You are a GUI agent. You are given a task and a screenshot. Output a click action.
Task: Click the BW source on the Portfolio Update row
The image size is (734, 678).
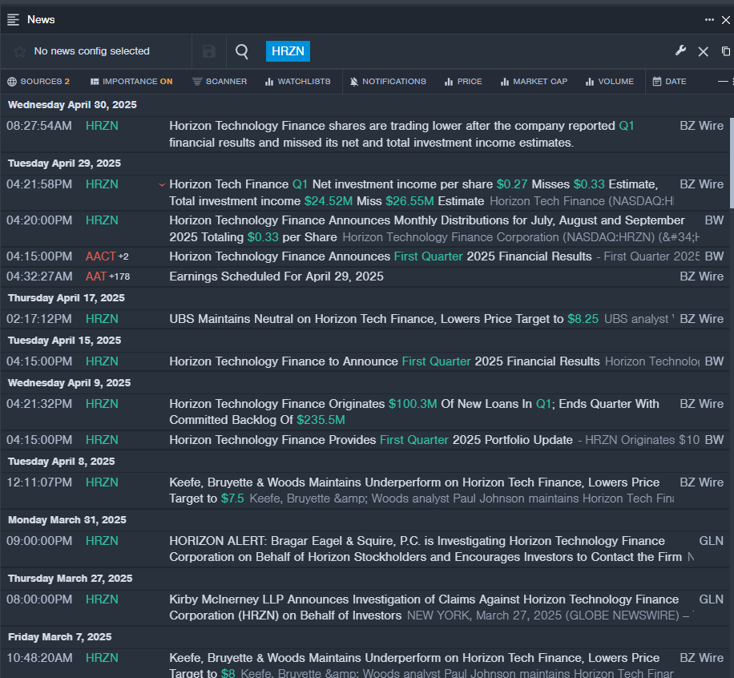point(714,440)
